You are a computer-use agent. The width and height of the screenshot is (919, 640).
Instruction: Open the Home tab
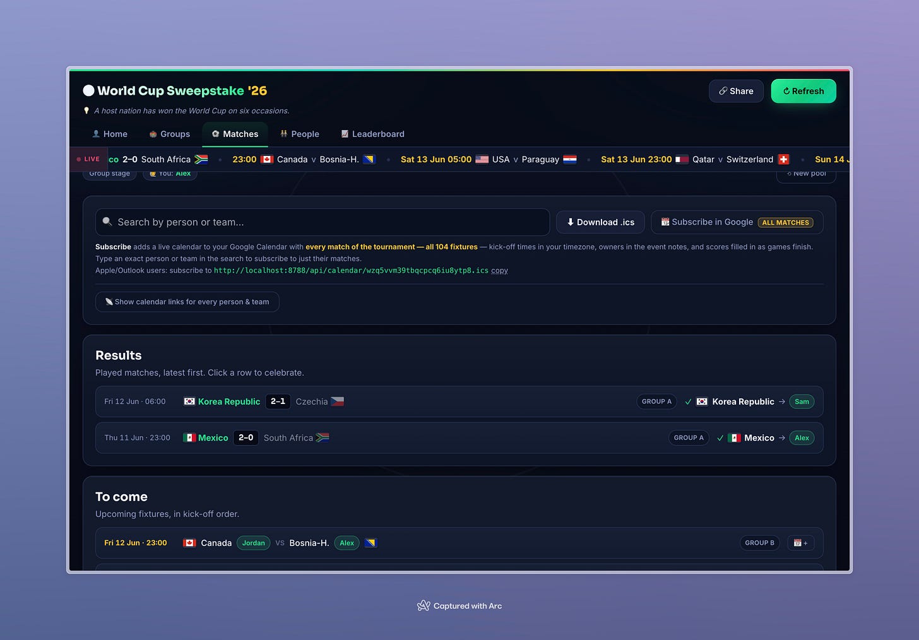point(110,134)
